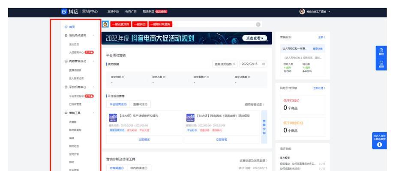Click the vertical 查看全部 strip

pos(264,127)
